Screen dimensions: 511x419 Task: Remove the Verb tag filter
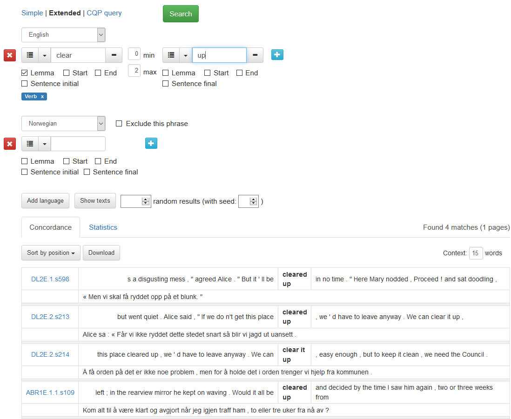click(x=42, y=96)
